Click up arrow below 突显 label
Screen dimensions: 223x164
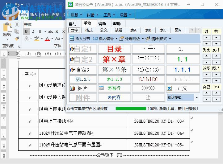[x=206, y=93]
